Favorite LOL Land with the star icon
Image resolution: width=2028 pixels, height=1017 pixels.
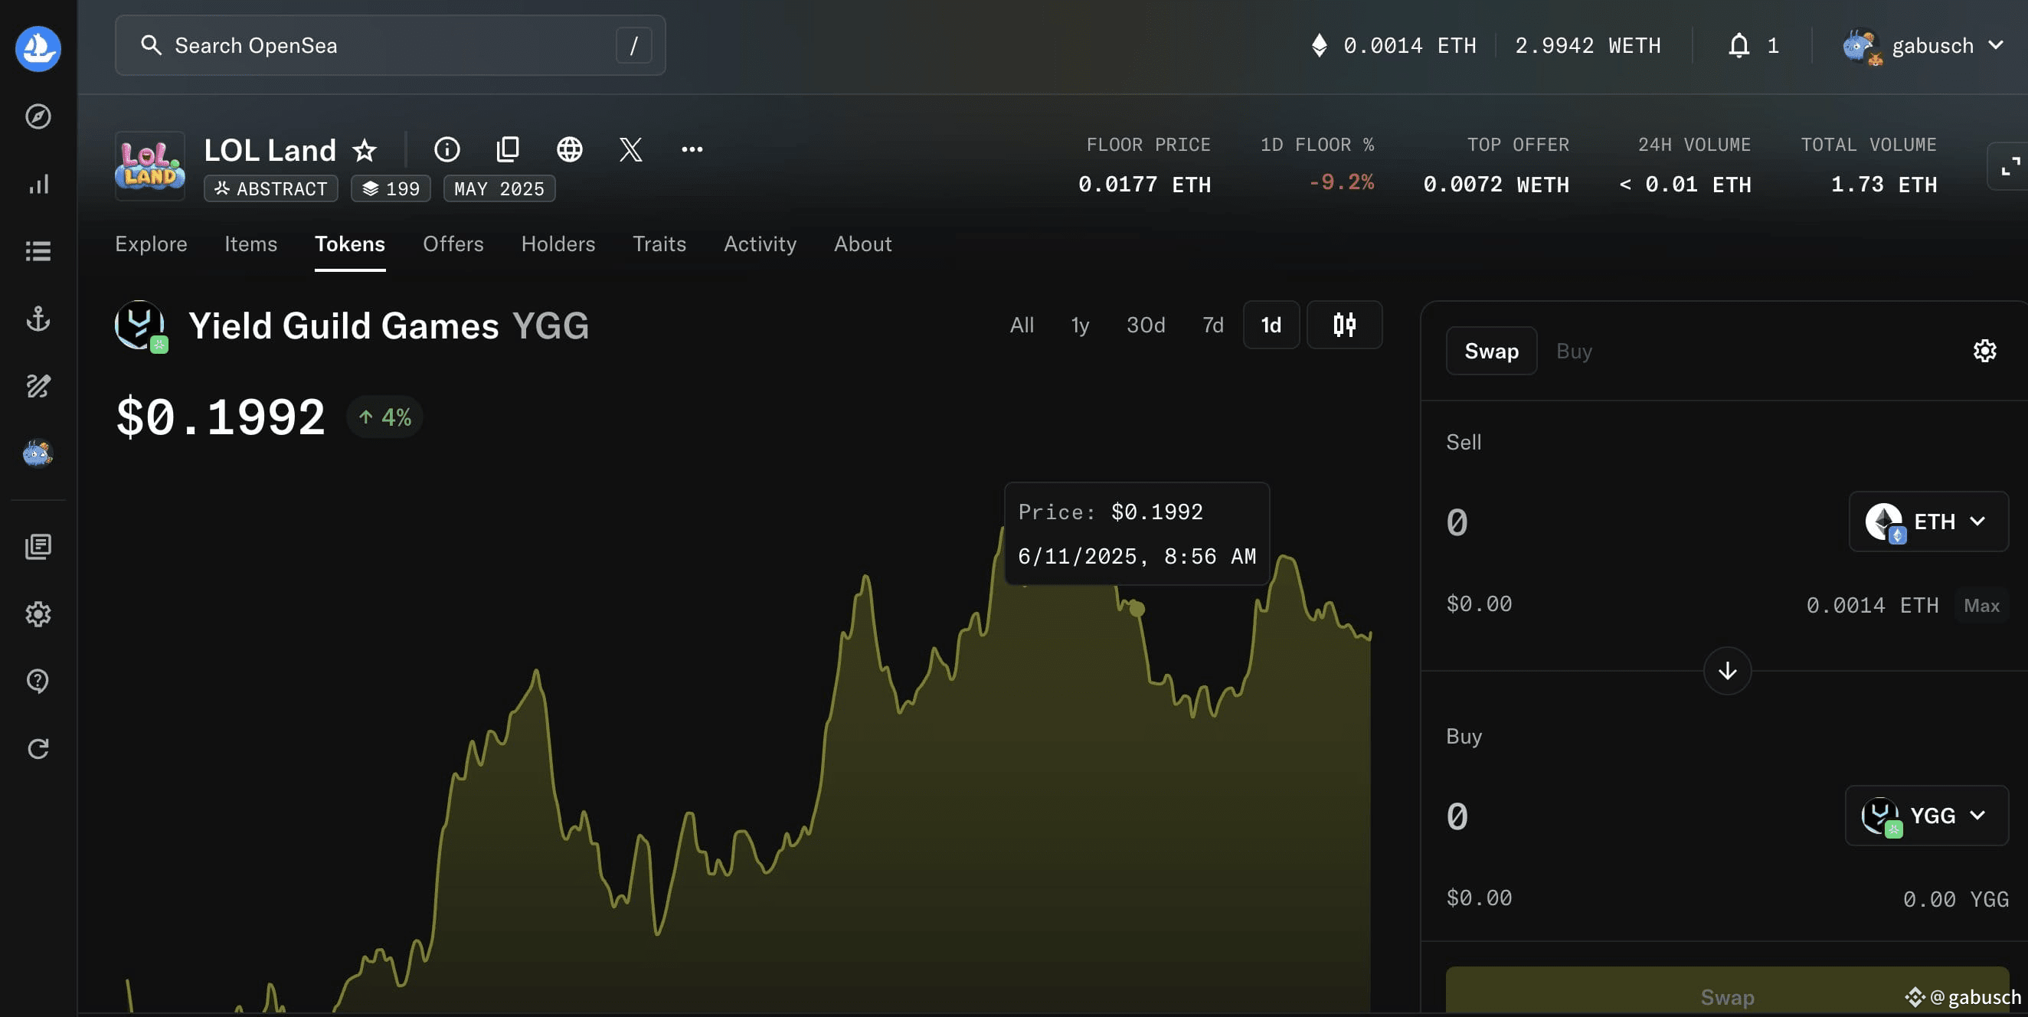click(365, 149)
